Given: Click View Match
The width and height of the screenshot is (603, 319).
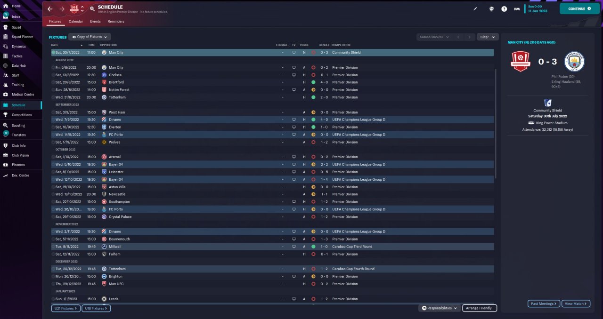Looking at the screenshot, I should 576,304.
